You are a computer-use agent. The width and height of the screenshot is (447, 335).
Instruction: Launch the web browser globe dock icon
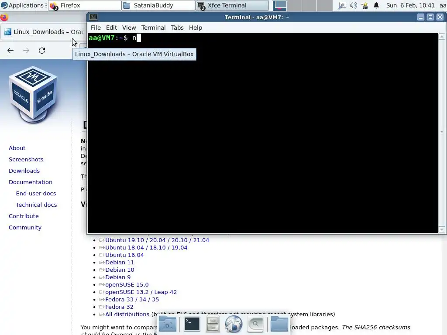click(234, 324)
